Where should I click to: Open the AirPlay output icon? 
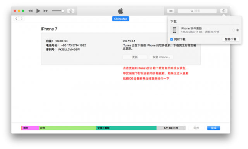click(x=71, y=11)
